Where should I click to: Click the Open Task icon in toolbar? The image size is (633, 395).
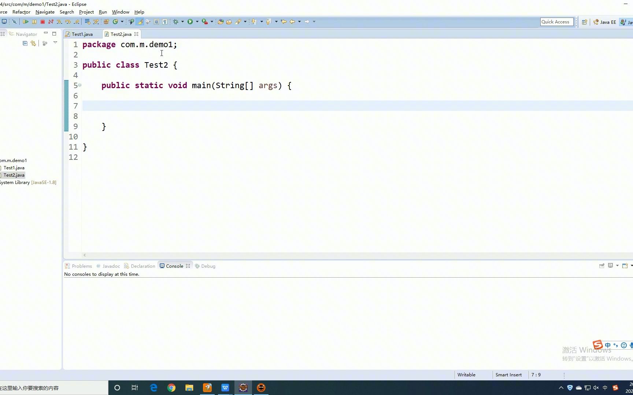pos(221,22)
